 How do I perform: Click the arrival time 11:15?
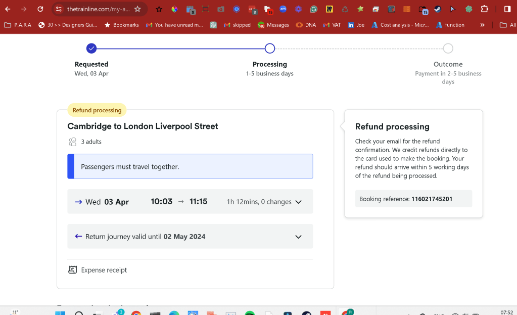tap(198, 202)
